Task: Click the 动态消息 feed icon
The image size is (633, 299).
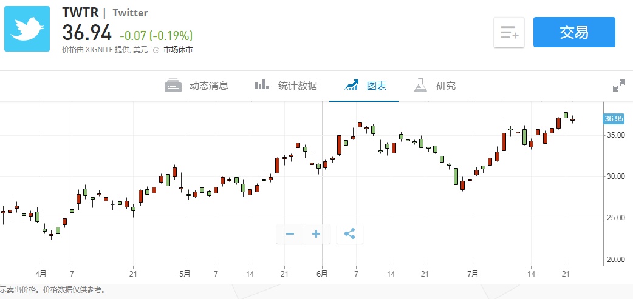Action: tap(173, 86)
